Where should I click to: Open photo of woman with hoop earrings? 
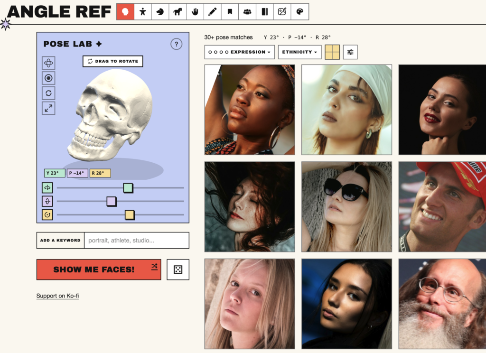(250, 110)
